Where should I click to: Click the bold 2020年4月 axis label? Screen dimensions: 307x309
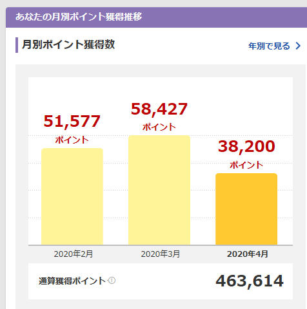coord(248,254)
